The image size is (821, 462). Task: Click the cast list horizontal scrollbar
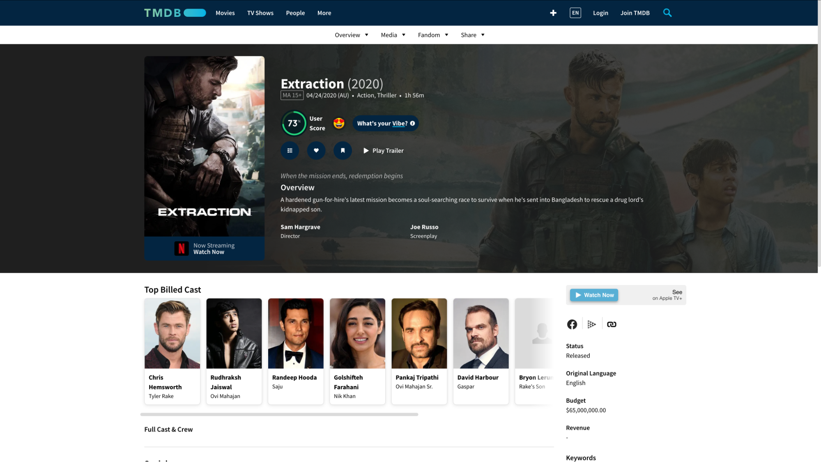pos(279,414)
